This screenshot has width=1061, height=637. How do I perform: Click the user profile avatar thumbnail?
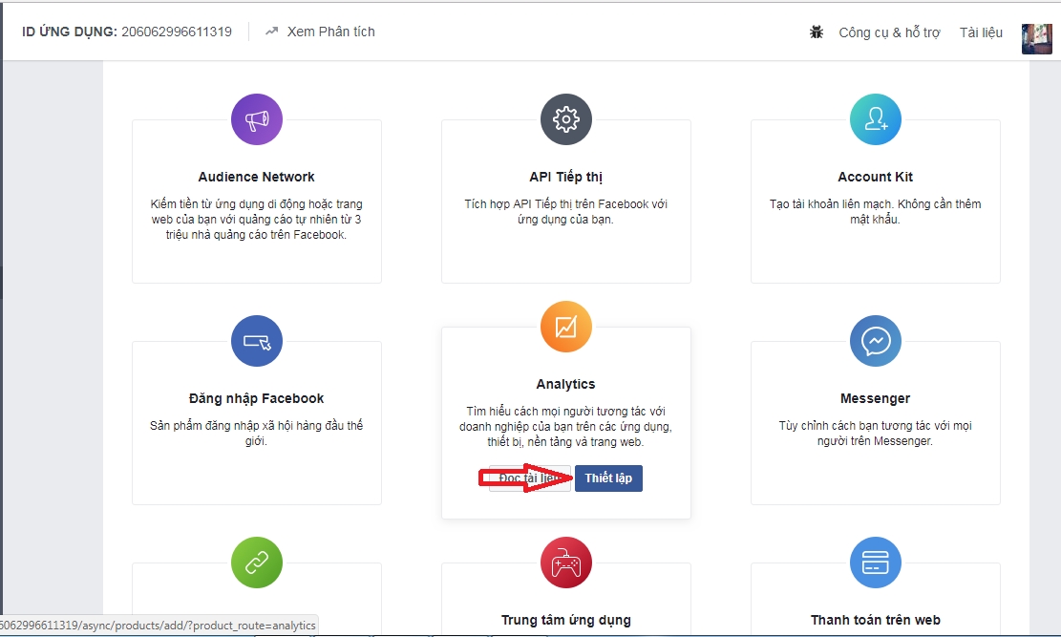[1036, 38]
